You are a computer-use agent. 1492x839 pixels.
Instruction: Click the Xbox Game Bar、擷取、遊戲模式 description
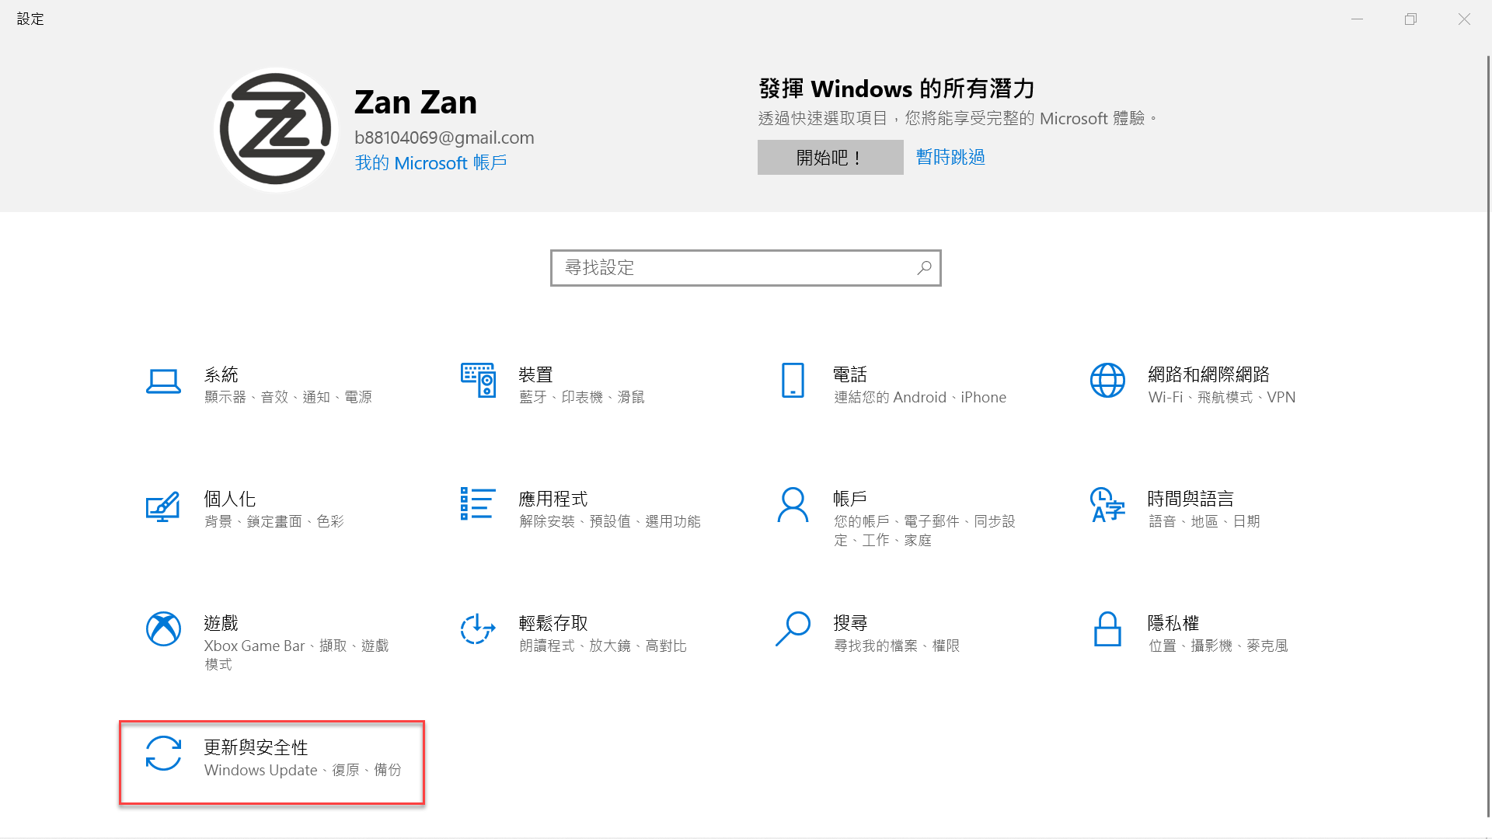[x=297, y=655]
